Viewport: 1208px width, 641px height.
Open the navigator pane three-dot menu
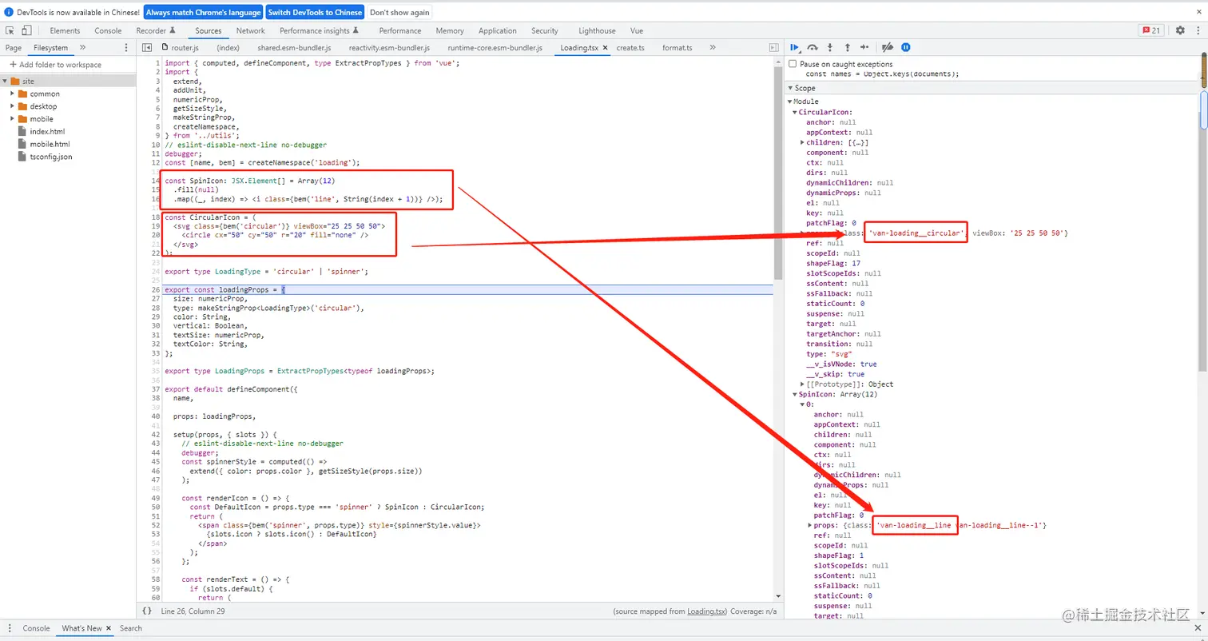coord(126,48)
